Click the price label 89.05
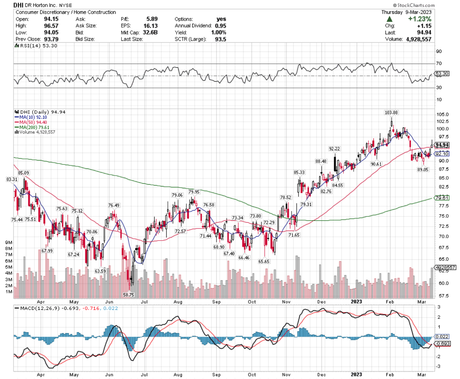This screenshot has height=379, width=460. (x=423, y=170)
